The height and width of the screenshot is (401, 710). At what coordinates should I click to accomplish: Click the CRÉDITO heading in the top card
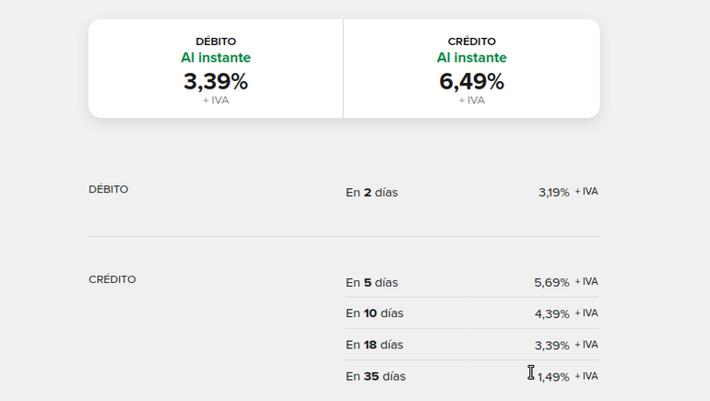pyautogui.click(x=471, y=41)
